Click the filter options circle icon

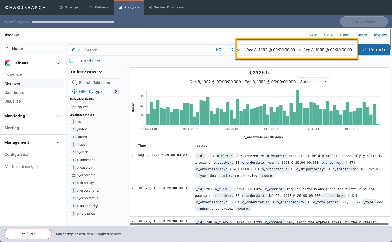tap(71, 61)
